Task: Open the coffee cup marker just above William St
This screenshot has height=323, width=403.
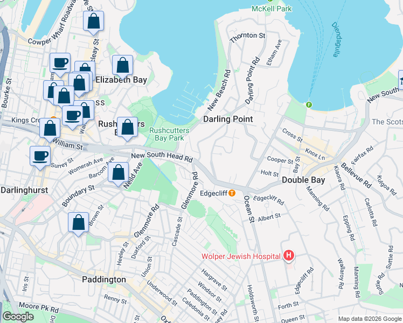Action: (73, 116)
